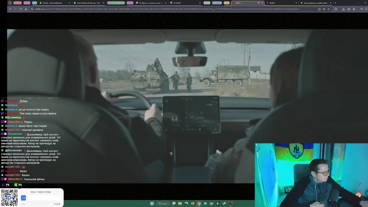Open the browser home page
368x207 pixels.
point(26,9)
